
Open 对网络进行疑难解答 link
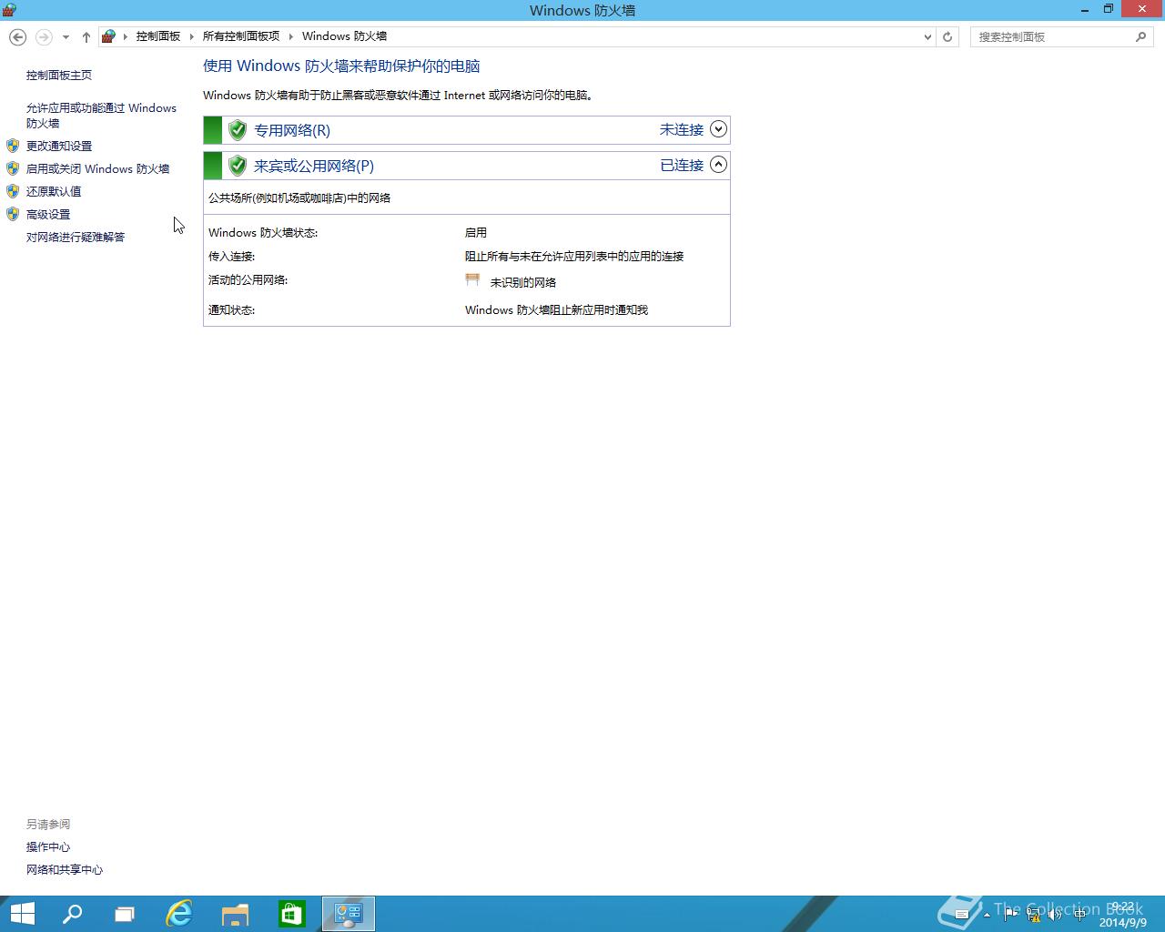[76, 237]
